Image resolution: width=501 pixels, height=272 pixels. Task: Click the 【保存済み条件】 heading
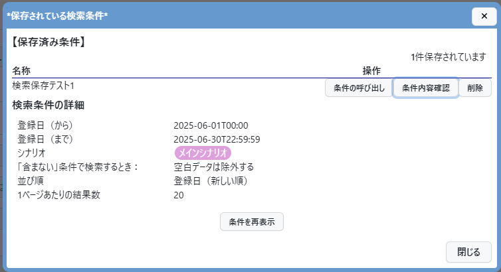pyautogui.click(x=49, y=42)
